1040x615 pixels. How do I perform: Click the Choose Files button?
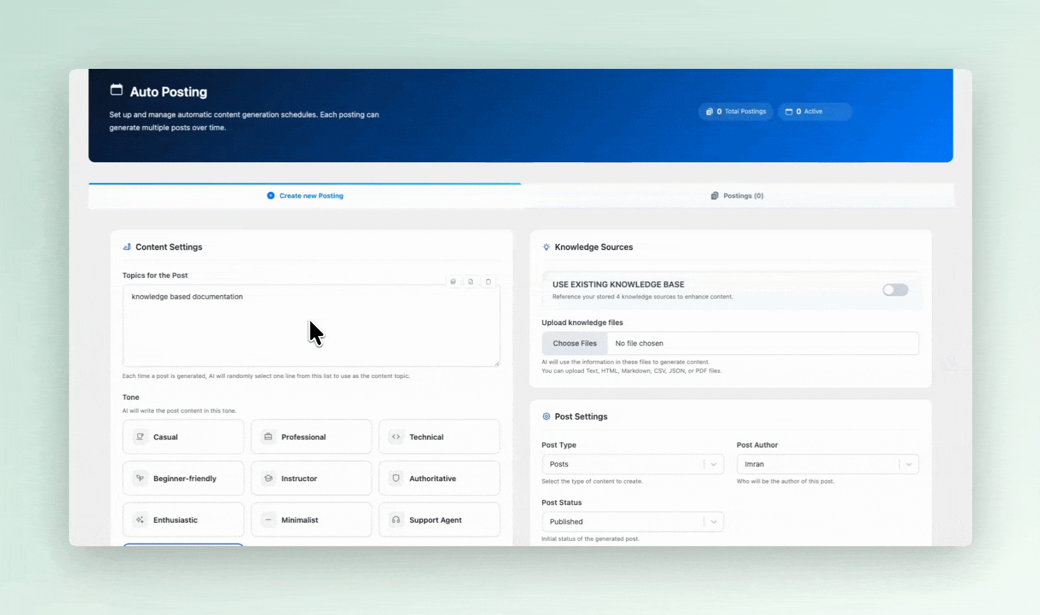tap(575, 343)
